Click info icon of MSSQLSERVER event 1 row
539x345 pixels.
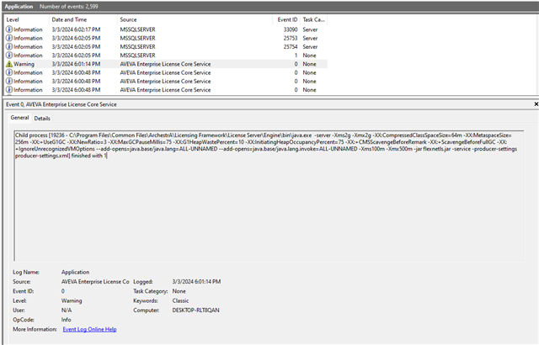pos(9,56)
